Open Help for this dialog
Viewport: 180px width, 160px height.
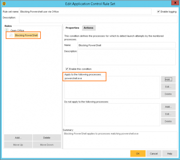click(x=170, y=153)
